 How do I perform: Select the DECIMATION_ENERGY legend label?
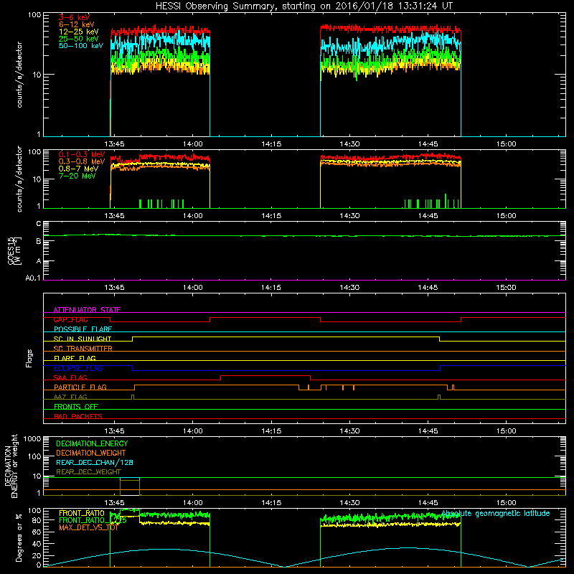(x=92, y=443)
